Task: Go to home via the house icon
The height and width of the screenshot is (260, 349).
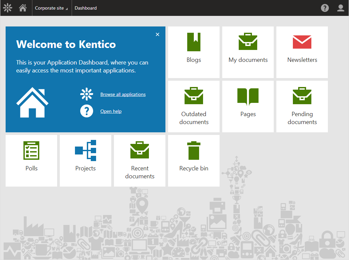Action: (23, 8)
